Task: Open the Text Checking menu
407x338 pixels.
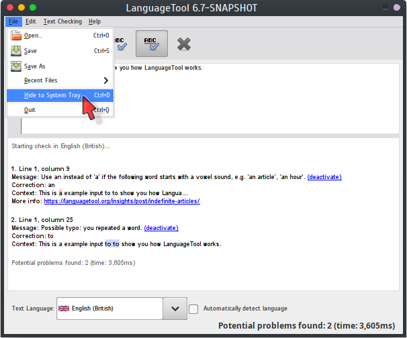Action: tap(62, 21)
